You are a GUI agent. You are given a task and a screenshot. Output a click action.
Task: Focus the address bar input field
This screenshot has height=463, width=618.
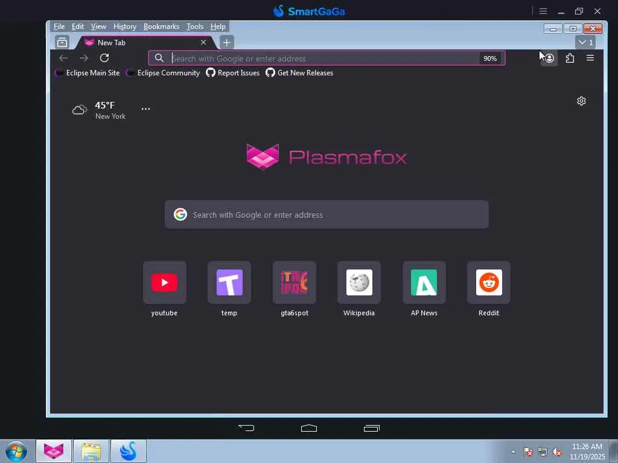point(325,58)
